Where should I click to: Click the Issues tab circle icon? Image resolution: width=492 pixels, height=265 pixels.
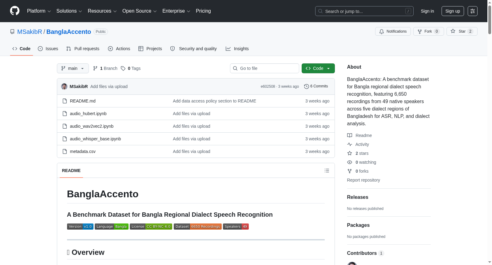pos(40,49)
